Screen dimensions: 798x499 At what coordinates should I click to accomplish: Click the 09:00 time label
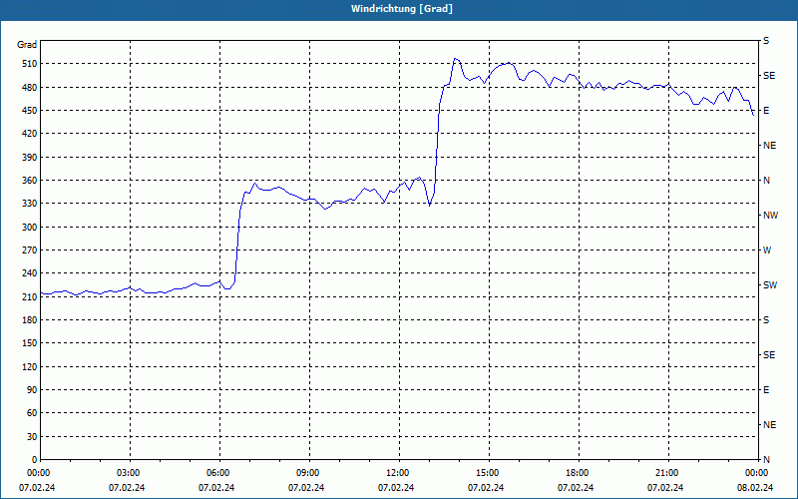tap(309, 473)
